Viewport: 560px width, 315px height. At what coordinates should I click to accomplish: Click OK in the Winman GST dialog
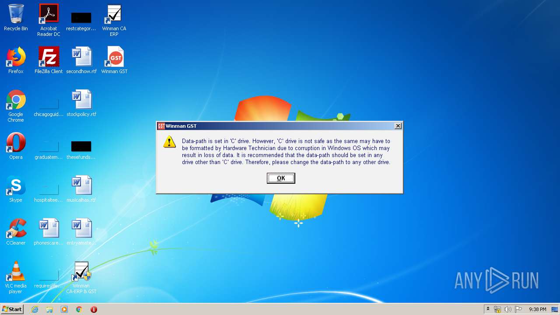(x=281, y=178)
